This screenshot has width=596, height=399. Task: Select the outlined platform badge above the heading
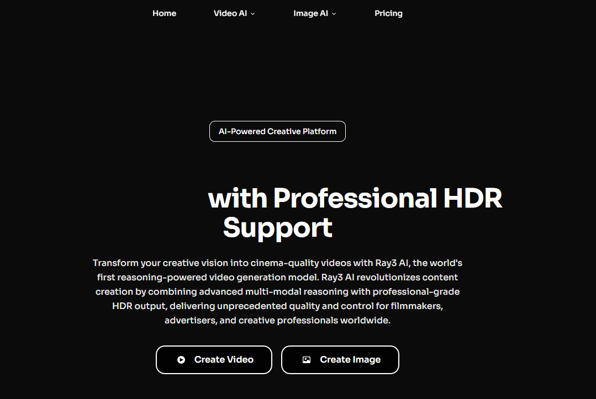point(277,131)
